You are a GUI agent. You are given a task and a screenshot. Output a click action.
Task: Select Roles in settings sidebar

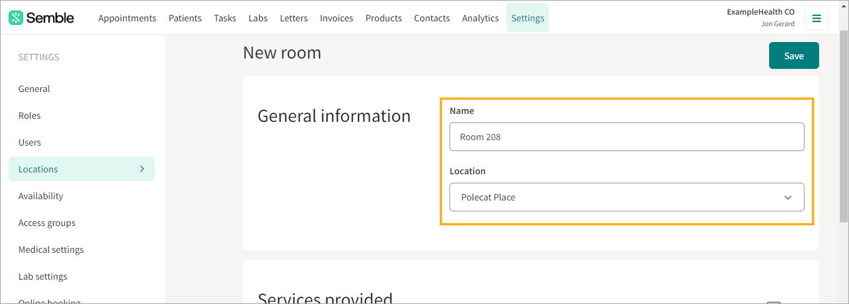[x=29, y=116]
